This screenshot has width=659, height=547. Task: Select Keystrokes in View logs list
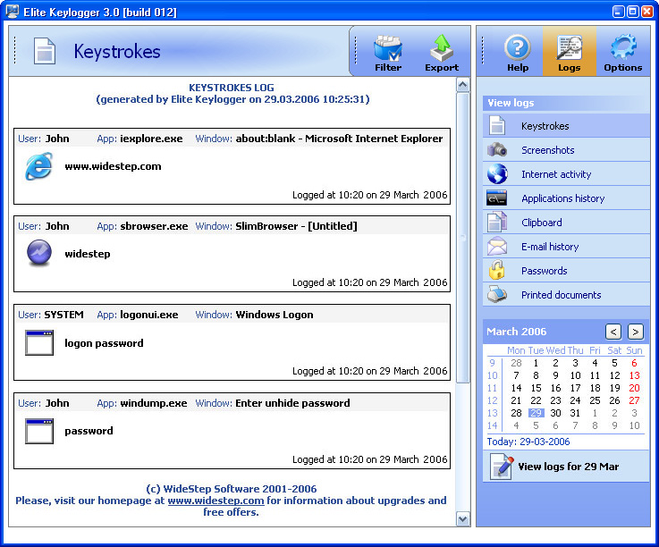545,126
